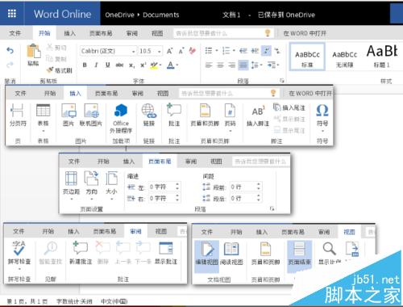This screenshot has height=307, width=403.
Task: Select the View tab in the view ribbon
Action: [x=349, y=232]
